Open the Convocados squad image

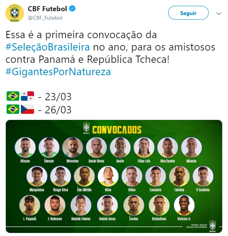click(114, 176)
